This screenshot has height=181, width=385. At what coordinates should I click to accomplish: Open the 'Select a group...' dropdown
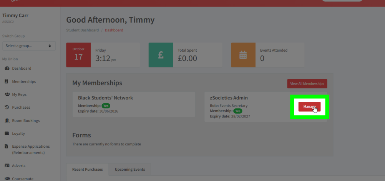tap(29, 46)
